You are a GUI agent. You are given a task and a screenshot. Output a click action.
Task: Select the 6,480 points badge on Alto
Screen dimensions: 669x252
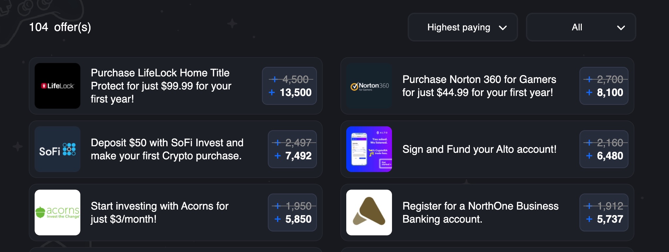604,156
